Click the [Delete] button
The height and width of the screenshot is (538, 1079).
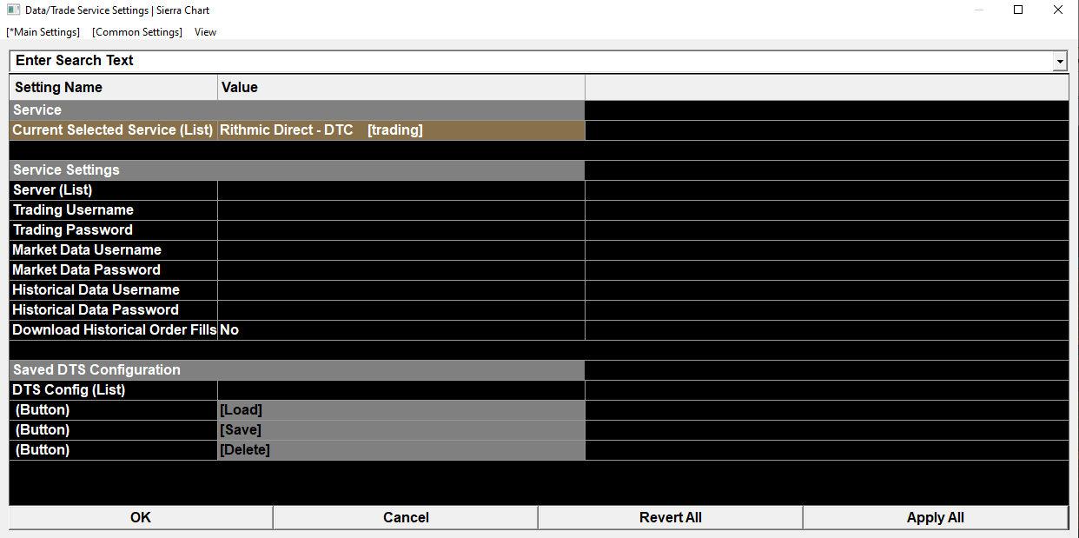tap(401, 450)
